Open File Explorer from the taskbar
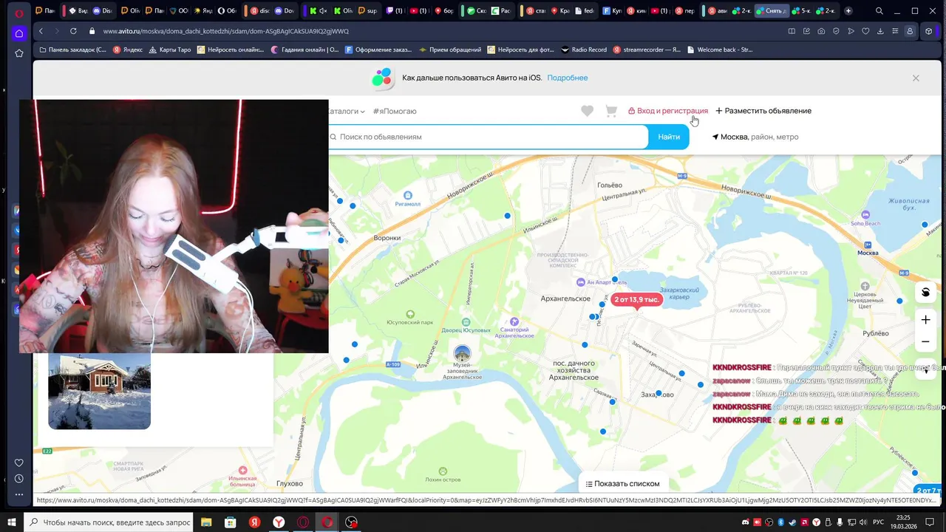The image size is (946, 532). pos(207,522)
